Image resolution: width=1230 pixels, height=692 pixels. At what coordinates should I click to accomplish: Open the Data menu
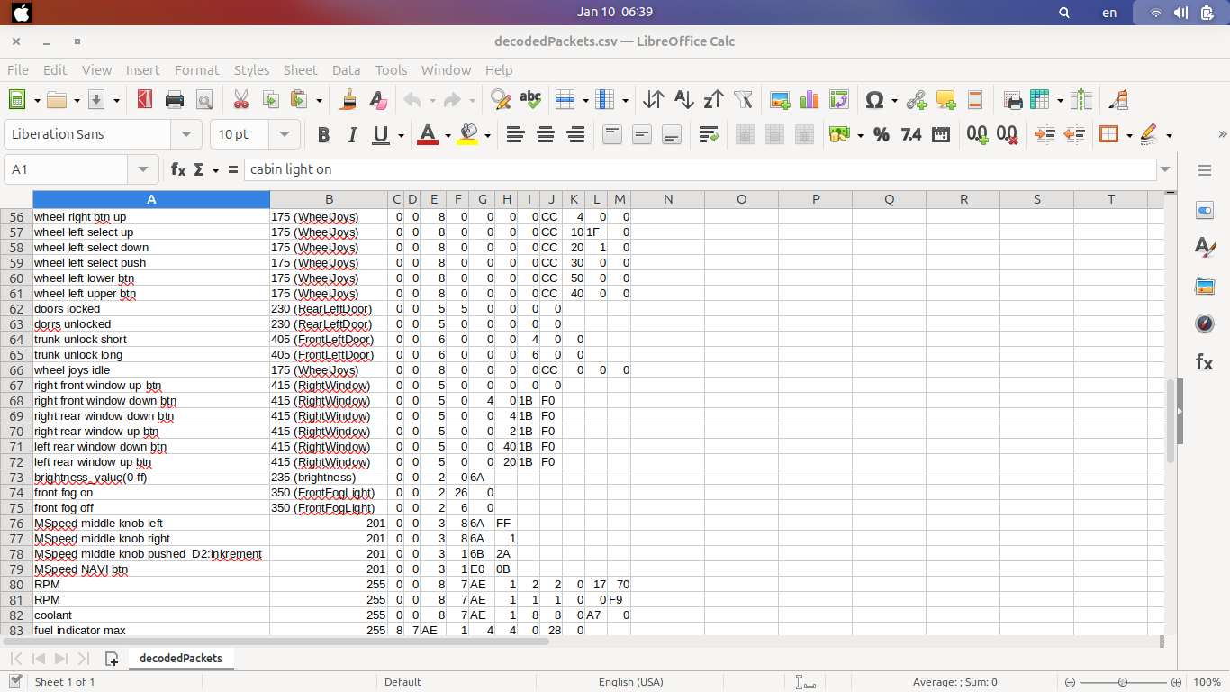tap(346, 70)
